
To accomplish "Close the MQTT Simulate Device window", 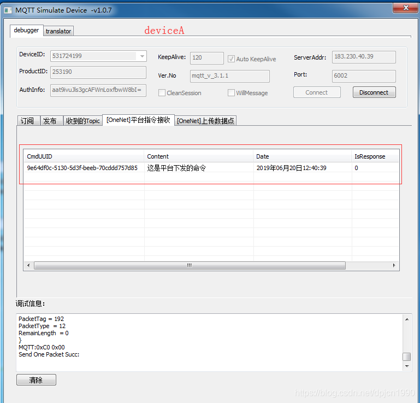I will tap(406, 8).
